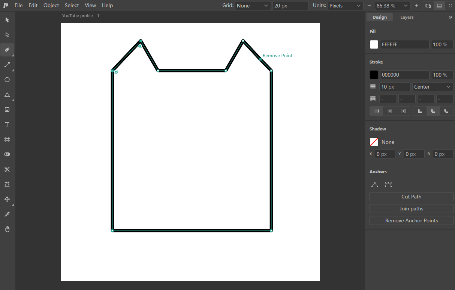Image resolution: width=455 pixels, height=290 pixels.
Task: Choose the Image insert tool
Action: pyautogui.click(x=7, y=109)
